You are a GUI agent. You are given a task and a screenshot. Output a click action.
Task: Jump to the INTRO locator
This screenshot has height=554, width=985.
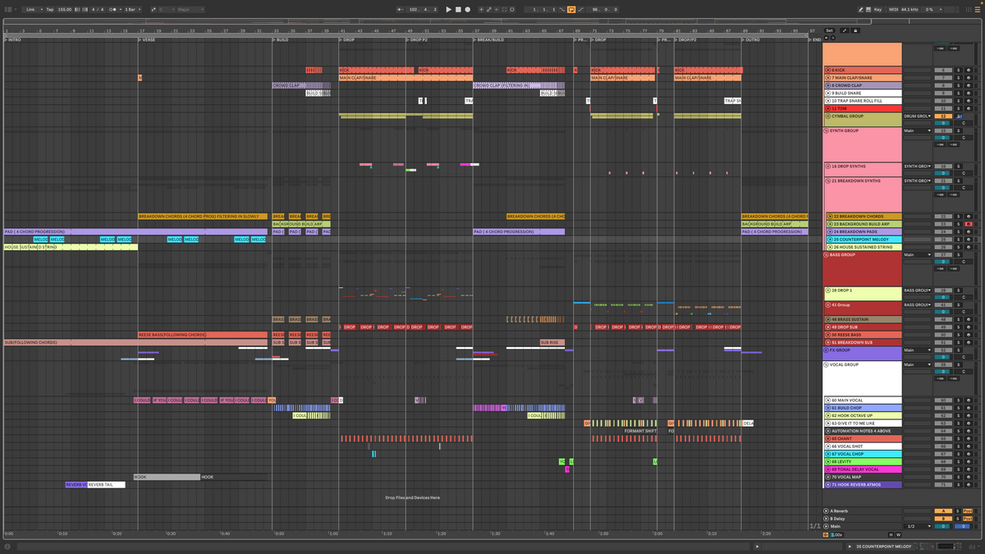point(13,39)
